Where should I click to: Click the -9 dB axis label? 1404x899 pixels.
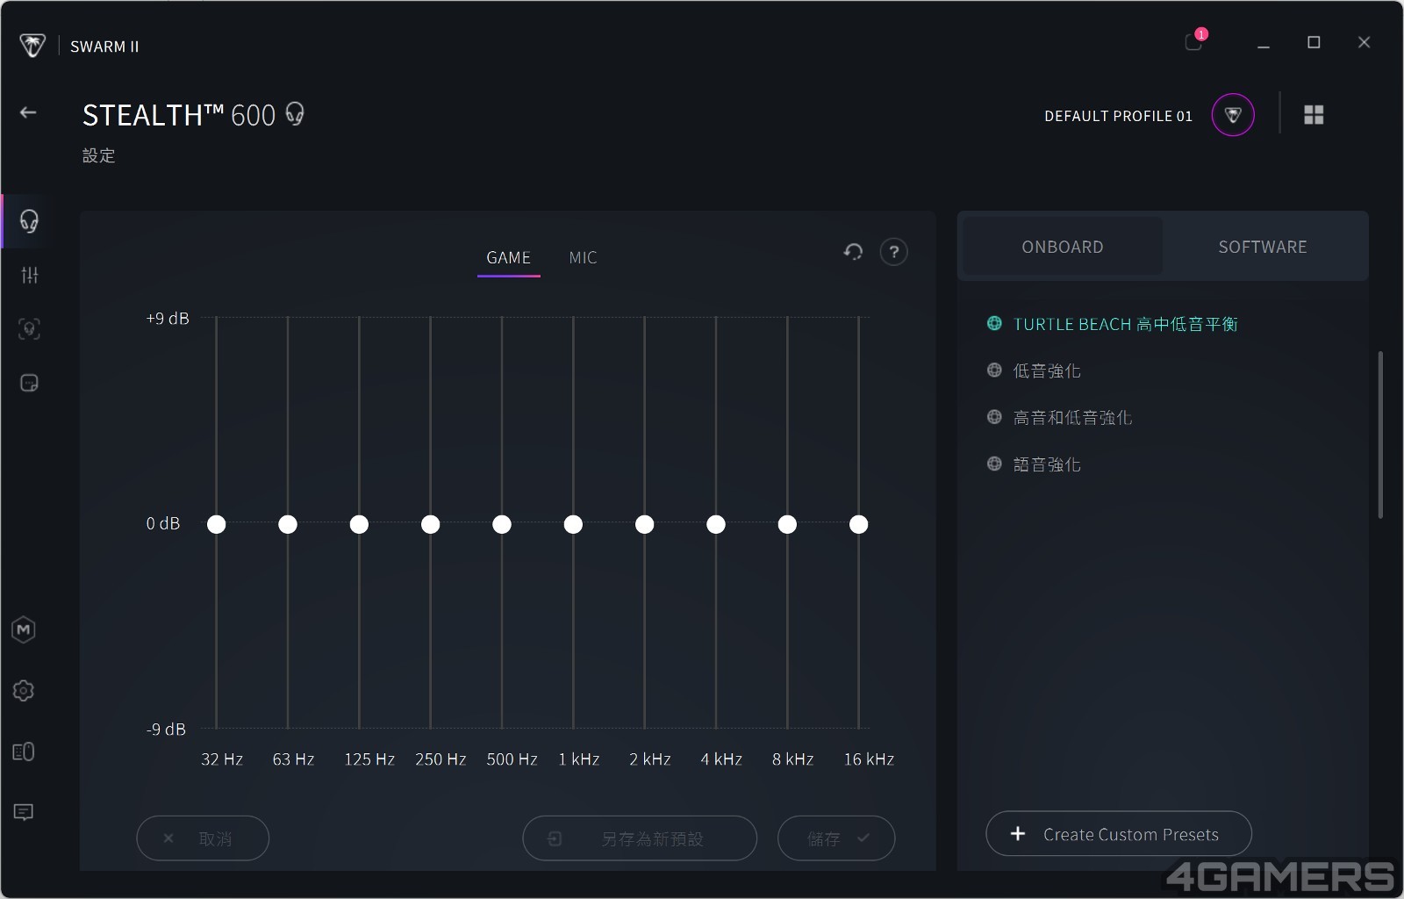[x=166, y=729]
